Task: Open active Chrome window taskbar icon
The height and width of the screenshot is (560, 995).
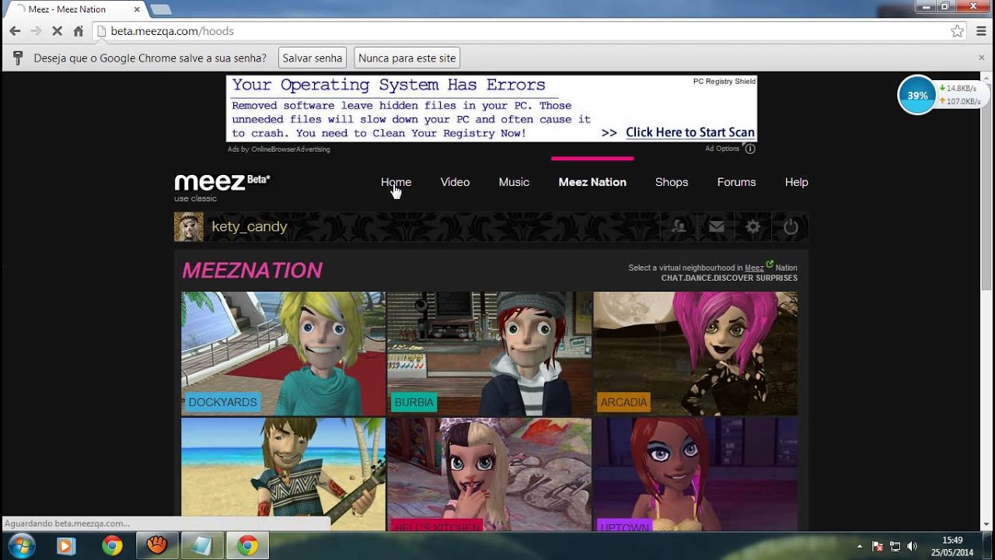Action: [x=248, y=546]
